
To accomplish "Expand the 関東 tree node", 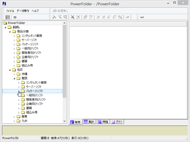I will (14, 117).
